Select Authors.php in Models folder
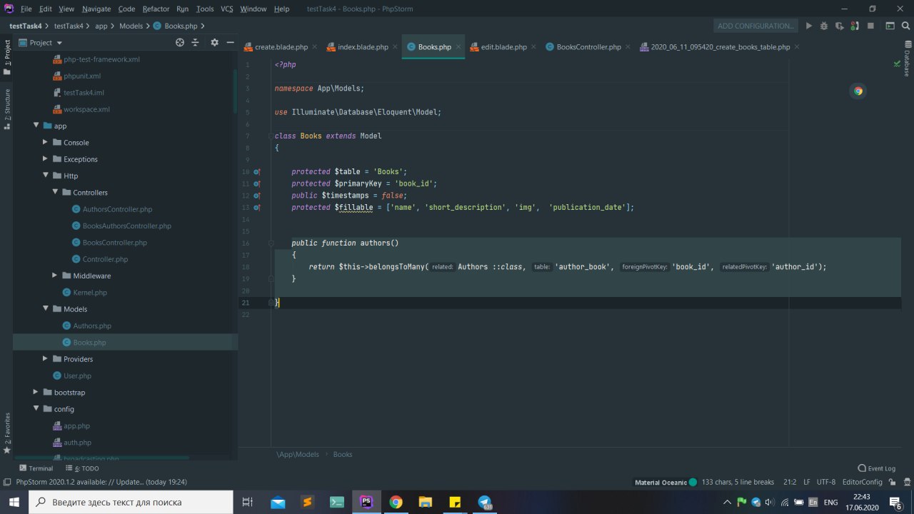 tap(91, 326)
